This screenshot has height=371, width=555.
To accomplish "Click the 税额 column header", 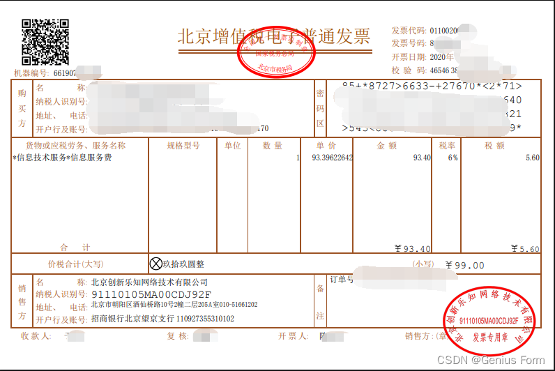I will tap(494, 146).
